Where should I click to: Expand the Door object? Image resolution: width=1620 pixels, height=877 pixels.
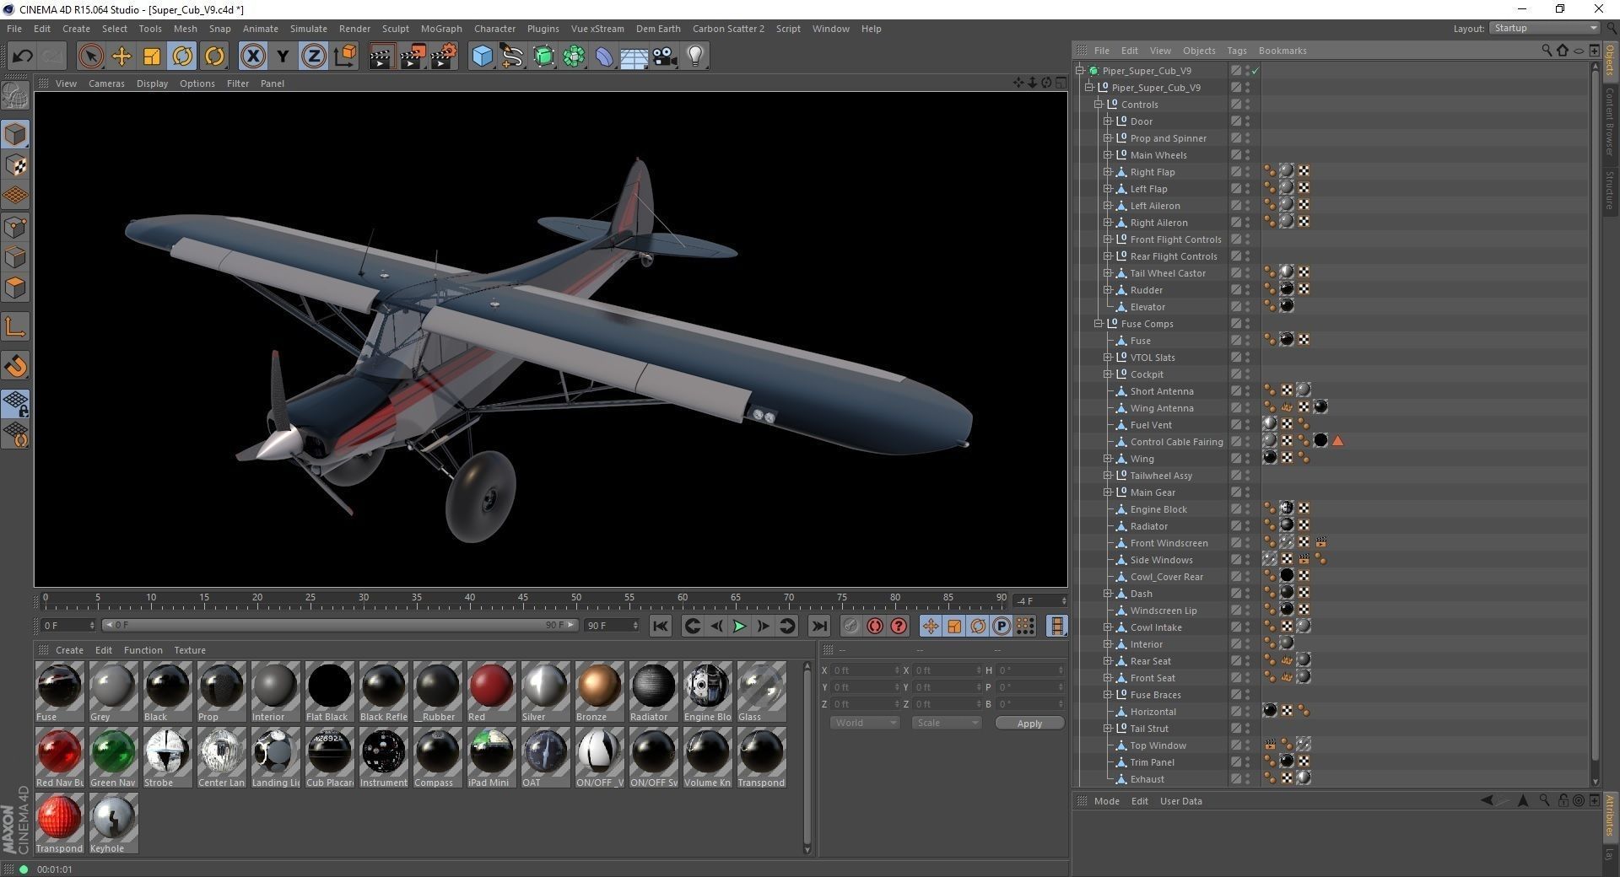click(x=1108, y=121)
